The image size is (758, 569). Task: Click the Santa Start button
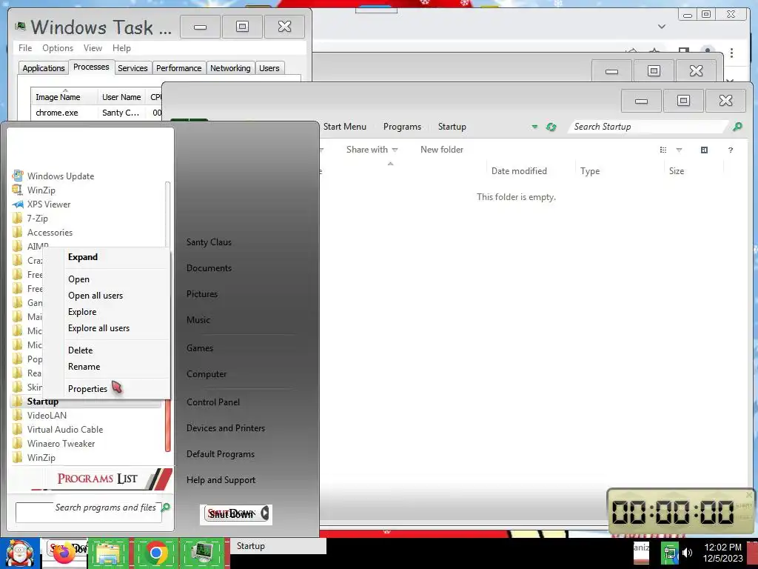point(20,553)
